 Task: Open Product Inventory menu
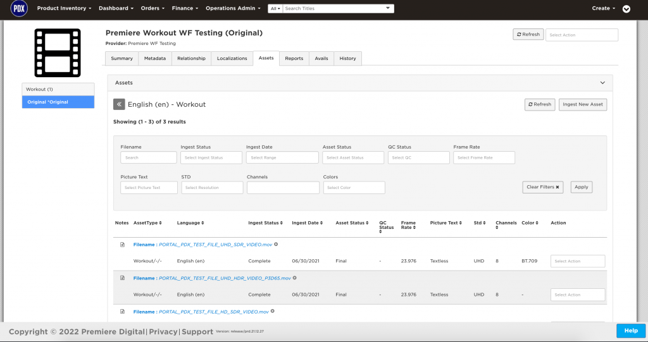coord(64,8)
